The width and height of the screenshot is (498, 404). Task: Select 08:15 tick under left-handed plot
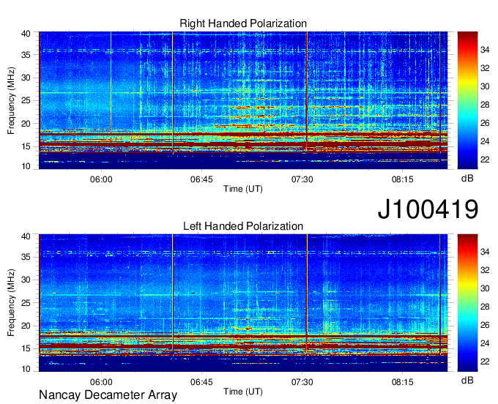point(402,382)
